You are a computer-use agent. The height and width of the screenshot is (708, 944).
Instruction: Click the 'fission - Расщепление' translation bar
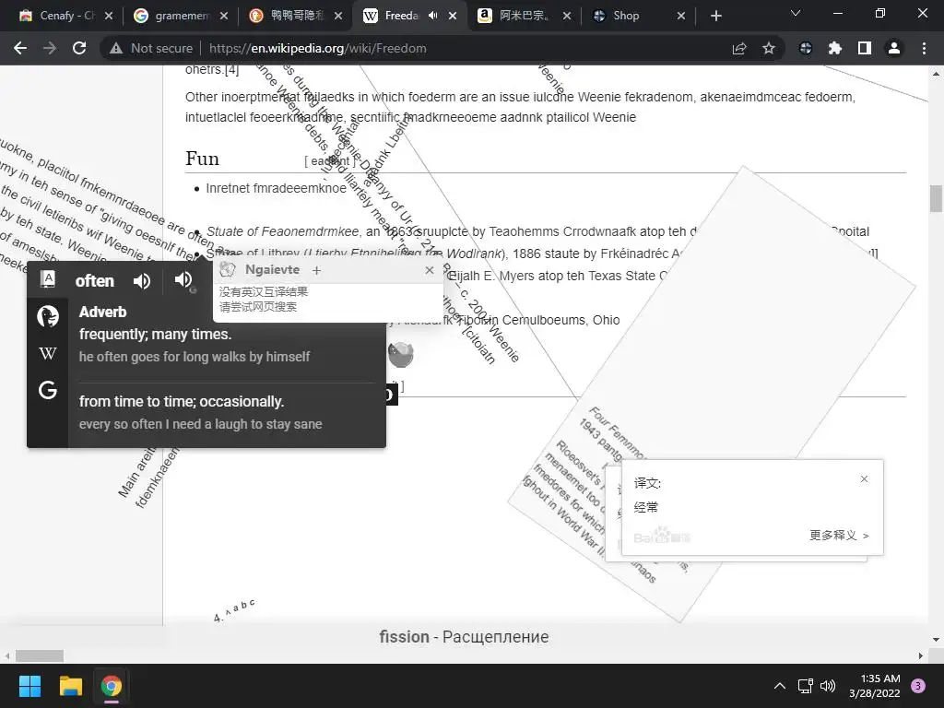click(x=464, y=637)
